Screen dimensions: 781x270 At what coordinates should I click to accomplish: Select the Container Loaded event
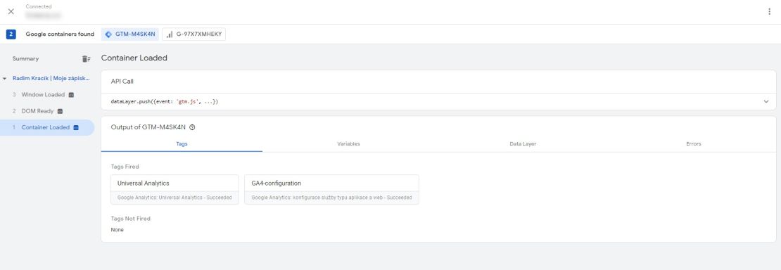coord(47,127)
